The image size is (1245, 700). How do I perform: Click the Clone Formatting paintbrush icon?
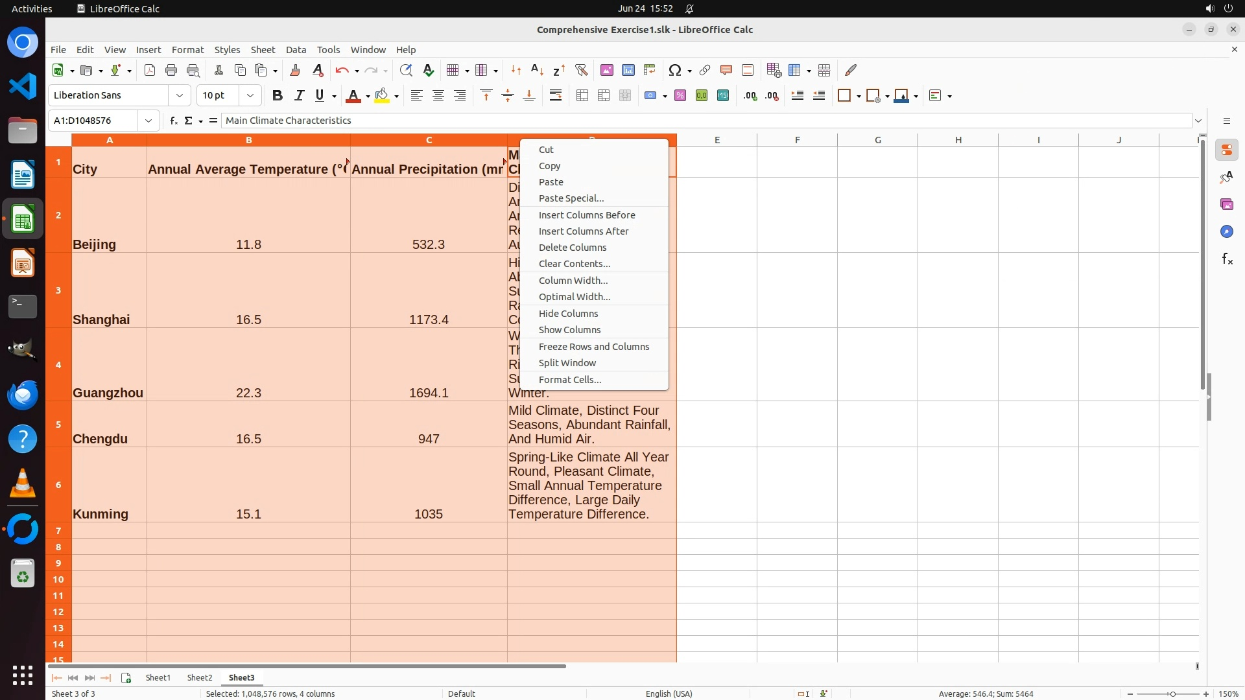click(295, 70)
